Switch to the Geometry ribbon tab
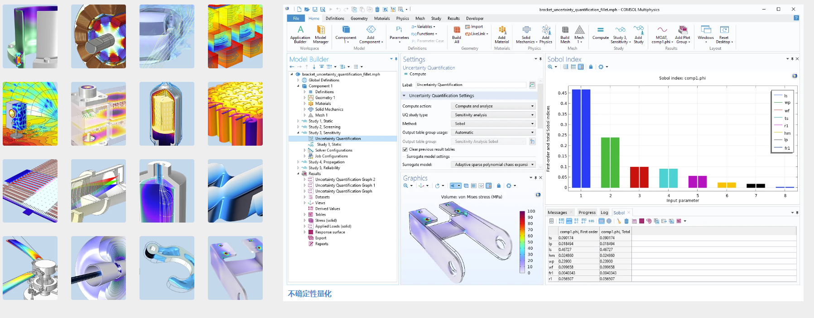The width and height of the screenshot is (814, 318). (x=359, y=19)
